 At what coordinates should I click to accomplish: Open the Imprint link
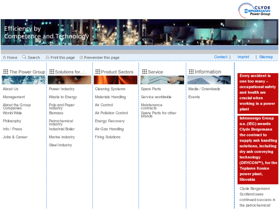point(243,57)
